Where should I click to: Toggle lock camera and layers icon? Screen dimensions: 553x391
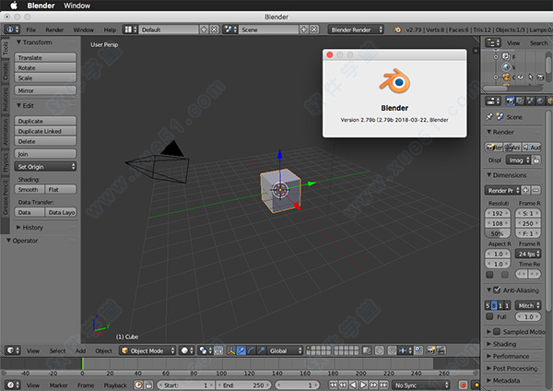pyautogui.click(x=367, y=350)
